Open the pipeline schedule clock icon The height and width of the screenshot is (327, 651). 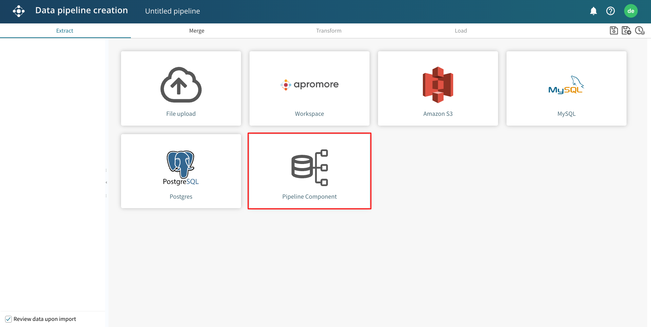[639, 31]
